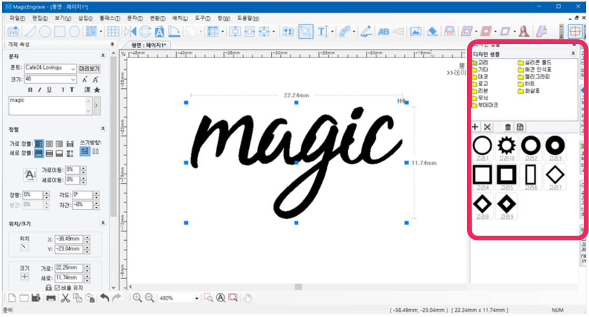Click the undo arrow
Viewport: 589px width, 317px height.
click(105, 298)
